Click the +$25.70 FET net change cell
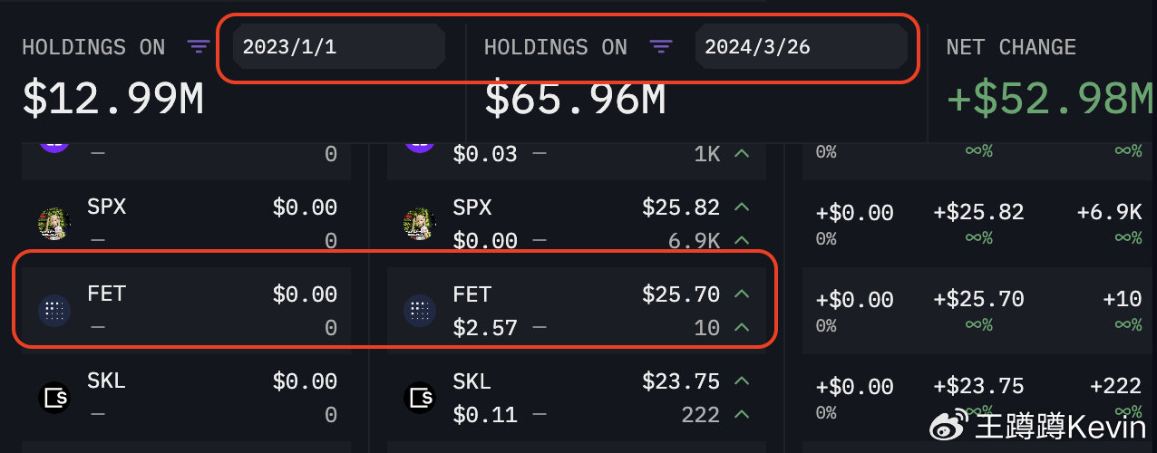Screen dimensions: 1157x453 [x=978, y=299]
